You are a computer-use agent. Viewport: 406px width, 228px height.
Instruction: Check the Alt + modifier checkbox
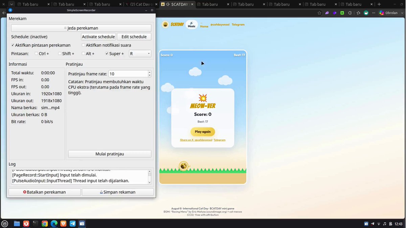[83, 54]
